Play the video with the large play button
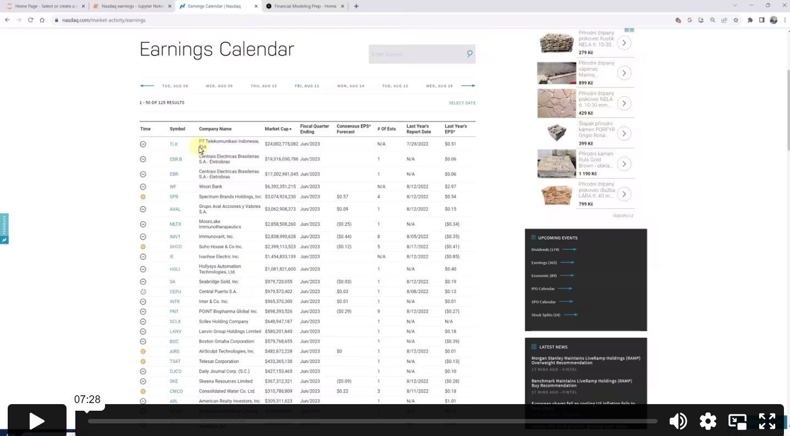The height and width of the screenshot is (436, 790). [x=37, y=421]
